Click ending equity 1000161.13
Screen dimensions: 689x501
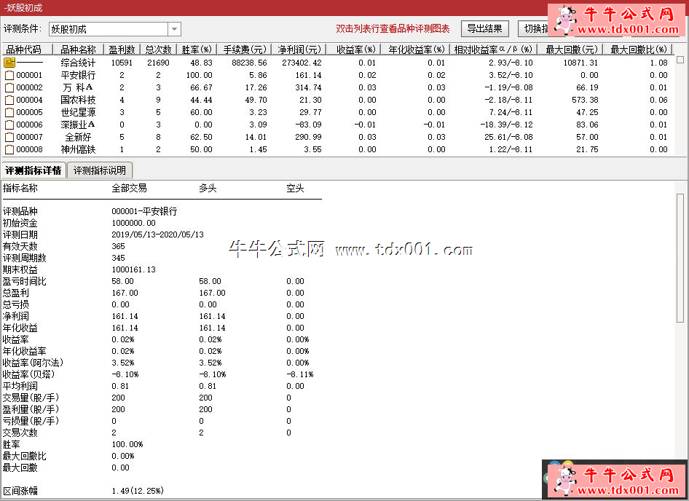click(133, 269)
